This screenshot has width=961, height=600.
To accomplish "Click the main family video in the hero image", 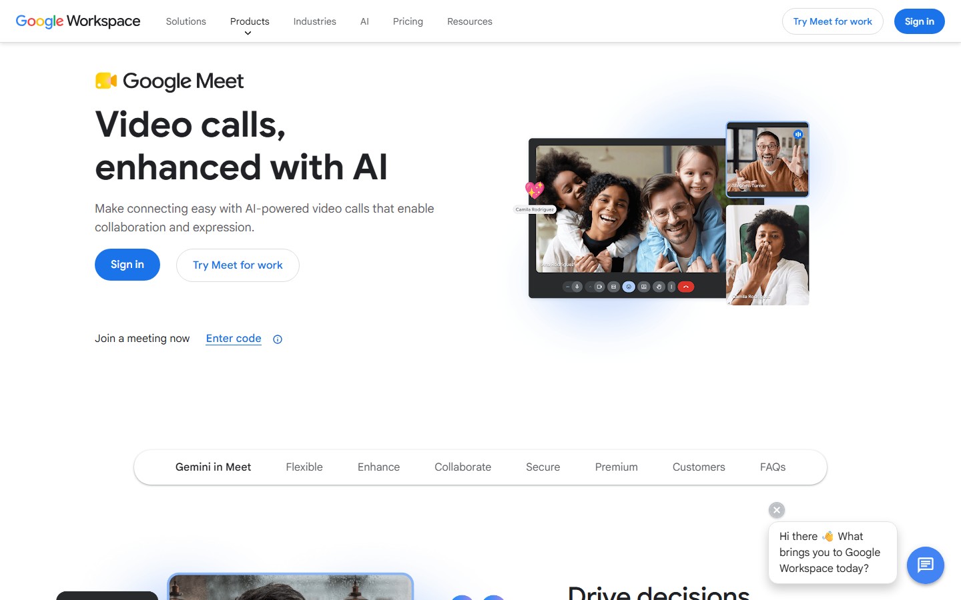I will tap(630, 209).
